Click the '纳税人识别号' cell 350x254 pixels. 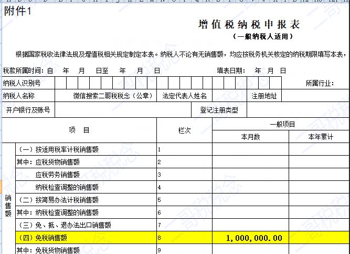28,83
